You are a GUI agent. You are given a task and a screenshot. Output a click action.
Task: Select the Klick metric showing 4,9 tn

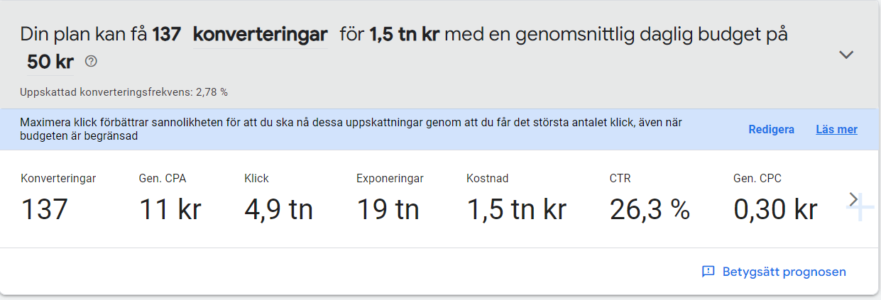pos(278,198)
